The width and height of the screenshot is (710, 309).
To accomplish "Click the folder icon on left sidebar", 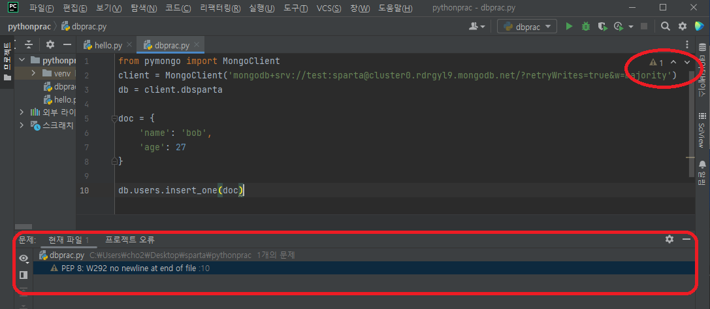I will pos(7,78).
